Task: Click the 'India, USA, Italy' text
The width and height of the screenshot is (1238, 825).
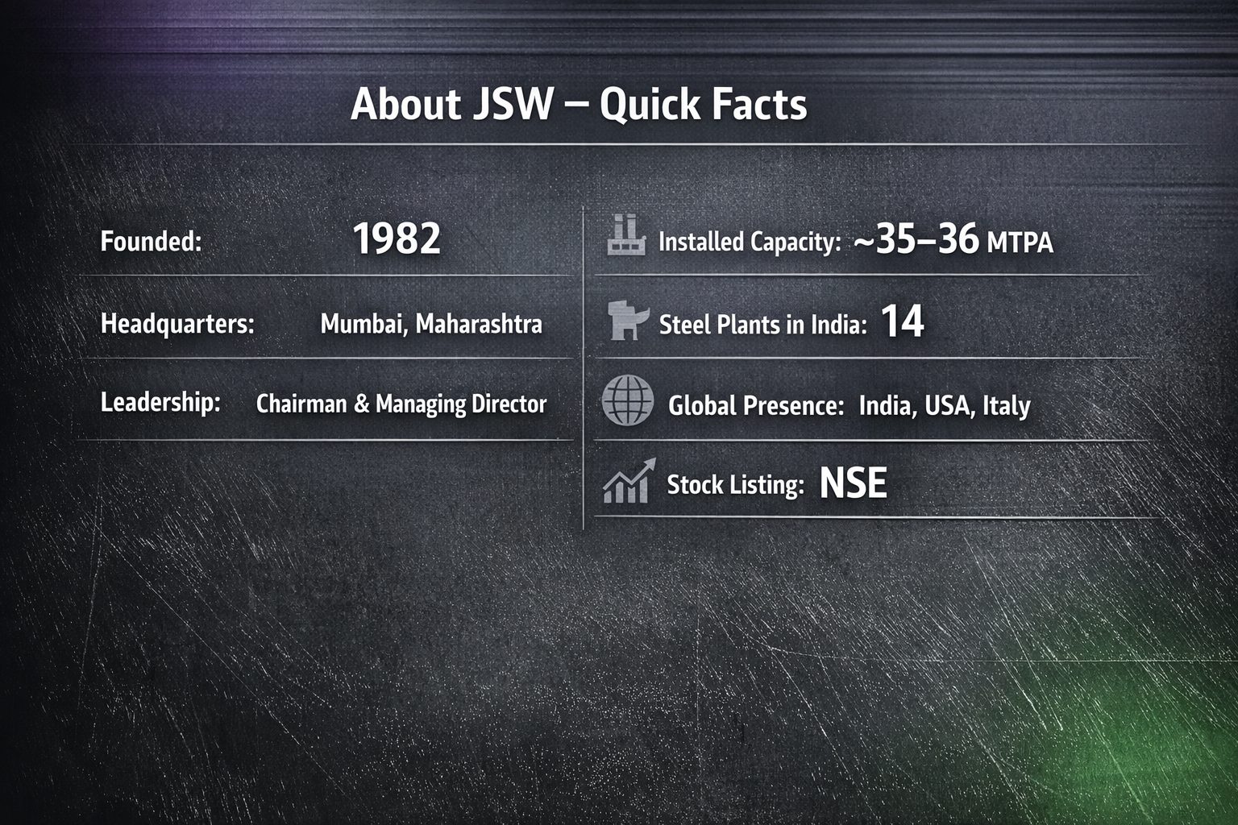Action: point(944,405)
